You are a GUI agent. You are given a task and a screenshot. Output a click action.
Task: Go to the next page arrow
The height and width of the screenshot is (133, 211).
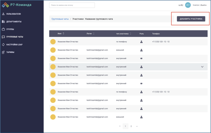coord(137,126)
